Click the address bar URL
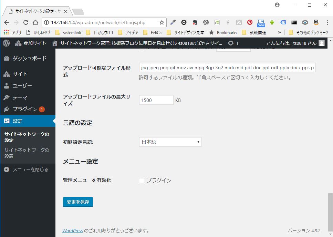333x237 pixels. click(x=98, y=22)
